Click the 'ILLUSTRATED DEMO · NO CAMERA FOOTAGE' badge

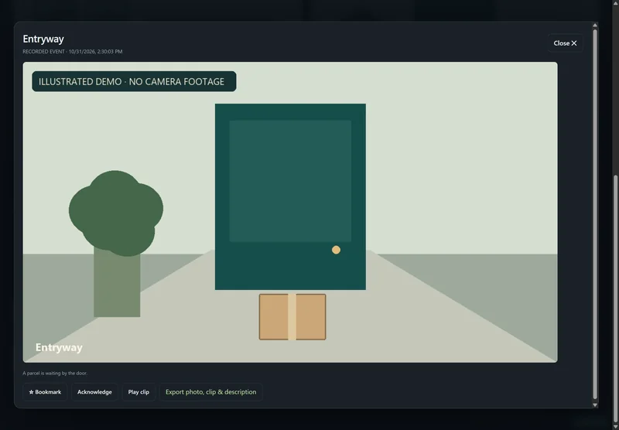click(134, 81)
